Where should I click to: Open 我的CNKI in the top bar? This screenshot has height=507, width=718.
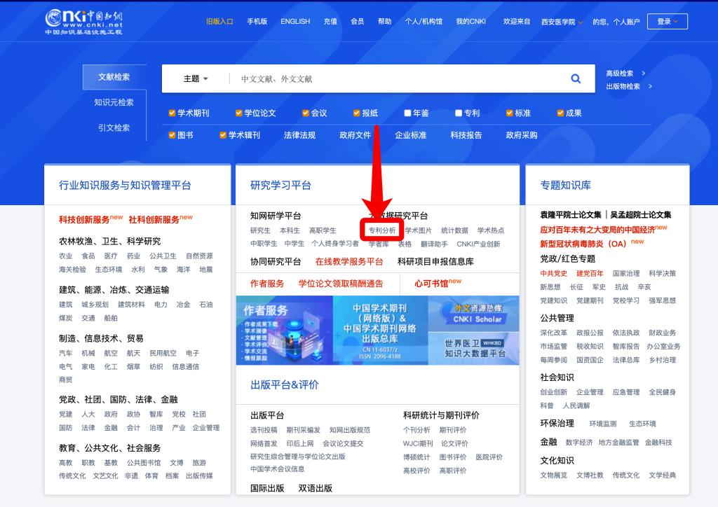470,22
